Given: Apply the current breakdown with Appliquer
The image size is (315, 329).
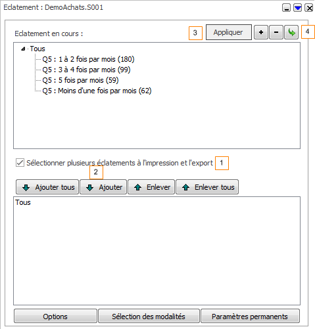Looking at the screenshot, I should tap(229, 32).
